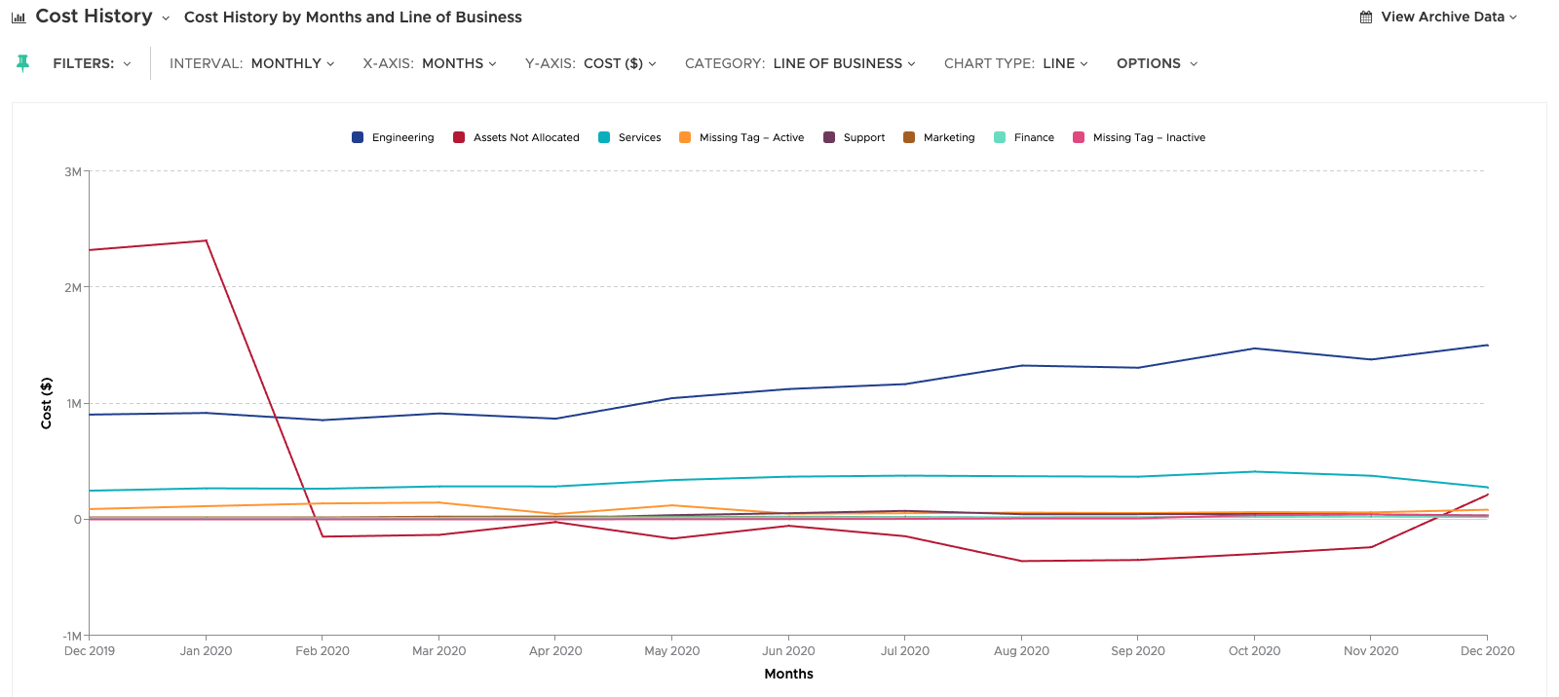Open the Options menu

pyautogui.click(x=1157, y=63)
